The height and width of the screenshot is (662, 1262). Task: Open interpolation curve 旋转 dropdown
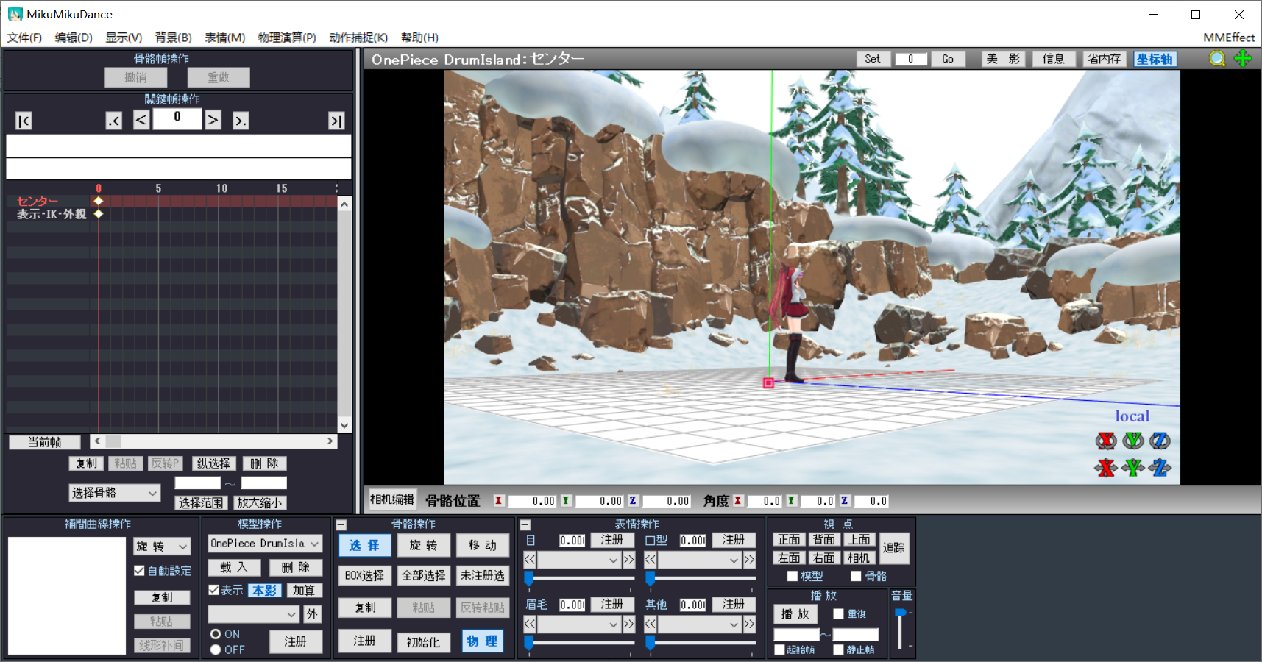[x=163, y=546]
